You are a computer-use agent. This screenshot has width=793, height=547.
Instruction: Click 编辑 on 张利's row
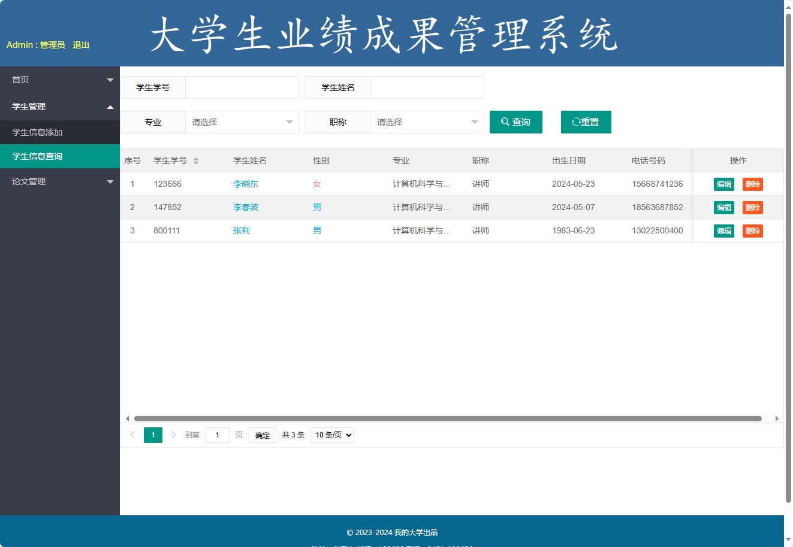tap(723, 230)
